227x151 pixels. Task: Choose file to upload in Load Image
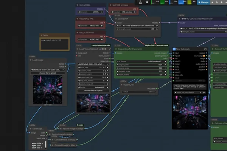click(48, 73)
